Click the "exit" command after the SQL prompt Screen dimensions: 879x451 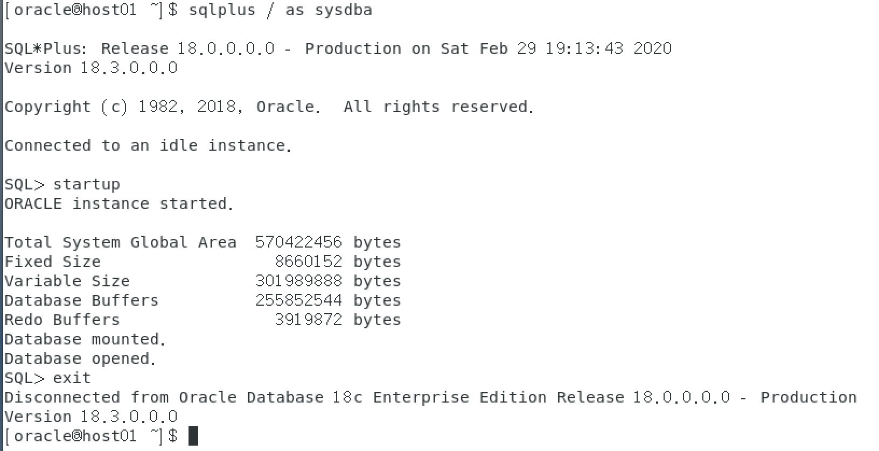click(72, 378)
